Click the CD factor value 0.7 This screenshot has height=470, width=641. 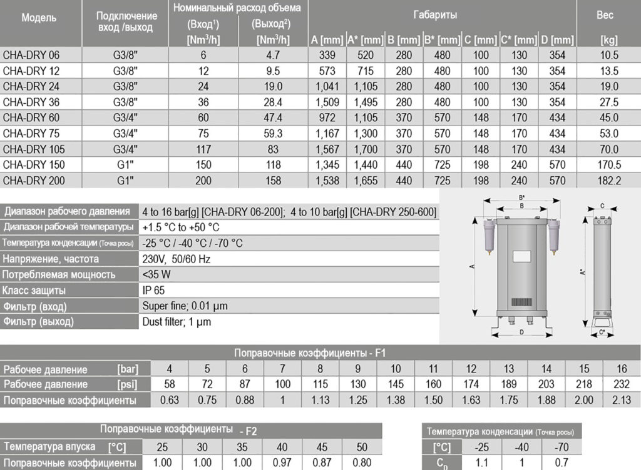click(x=562, y=463)
